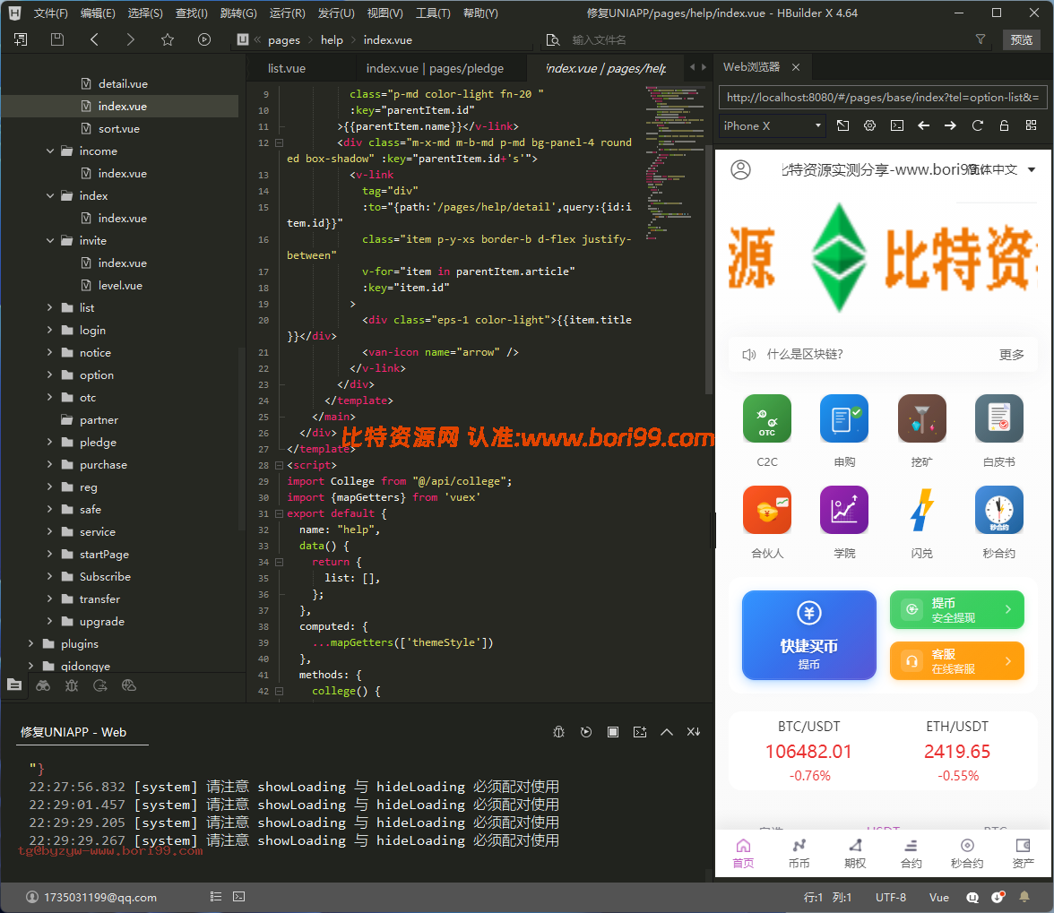Click the 挖矿 app icon in preview
The height and width of the screenshot is (913, 1054).
pos(921,418)
